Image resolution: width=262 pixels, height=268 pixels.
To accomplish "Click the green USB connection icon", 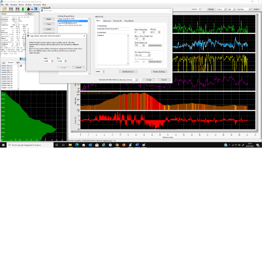I will 23,9.
